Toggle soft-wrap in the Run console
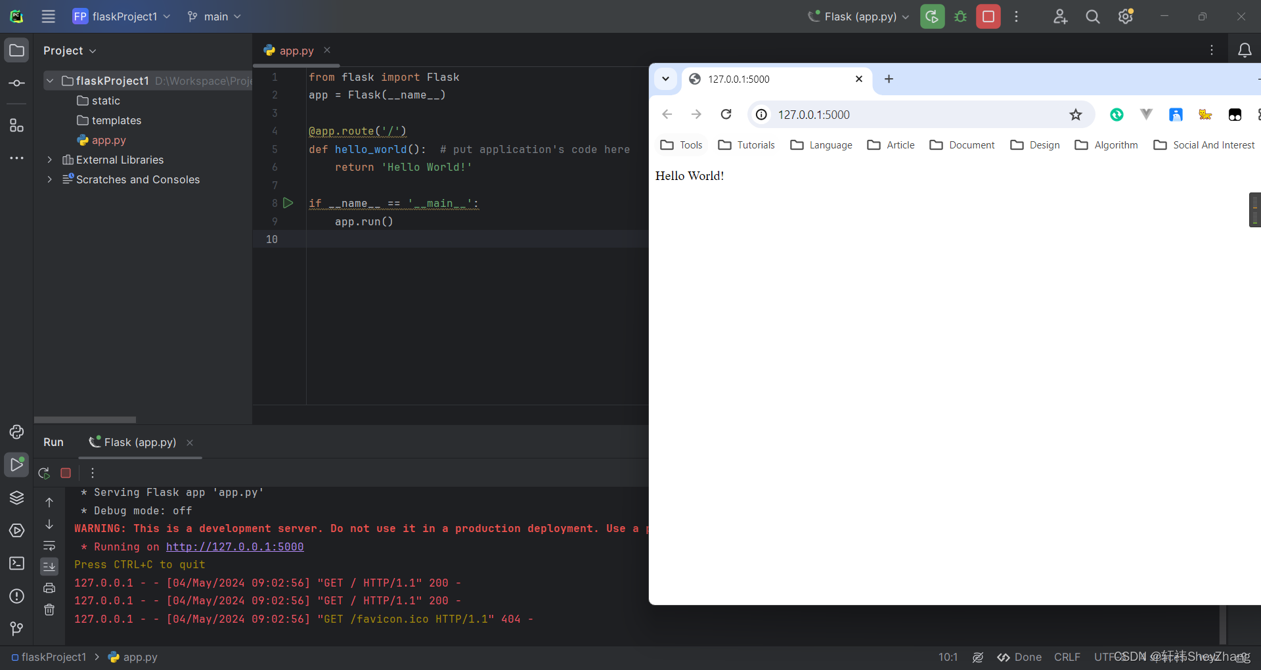 tap(49, 546)
